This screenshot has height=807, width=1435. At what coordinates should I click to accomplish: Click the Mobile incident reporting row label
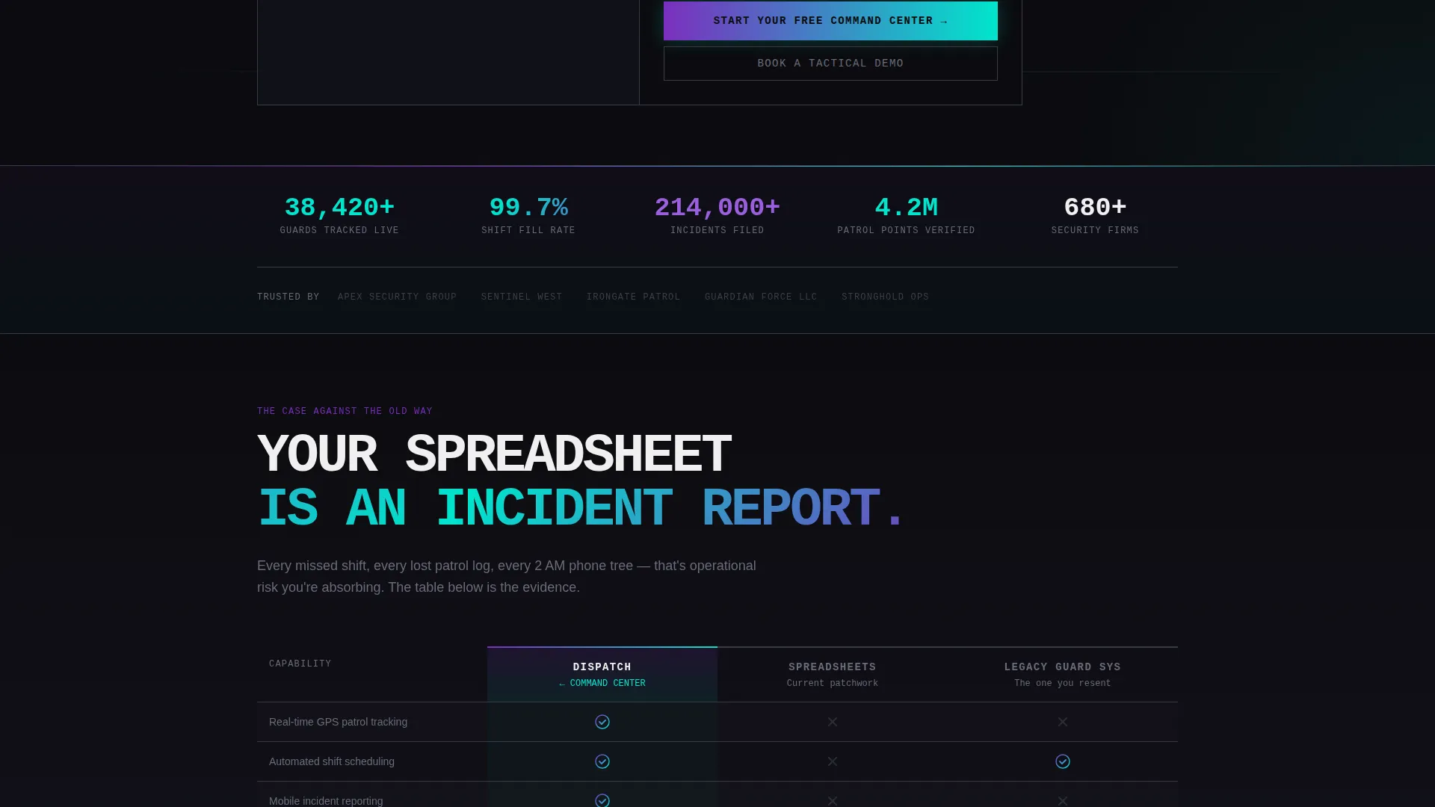point(326,800)
